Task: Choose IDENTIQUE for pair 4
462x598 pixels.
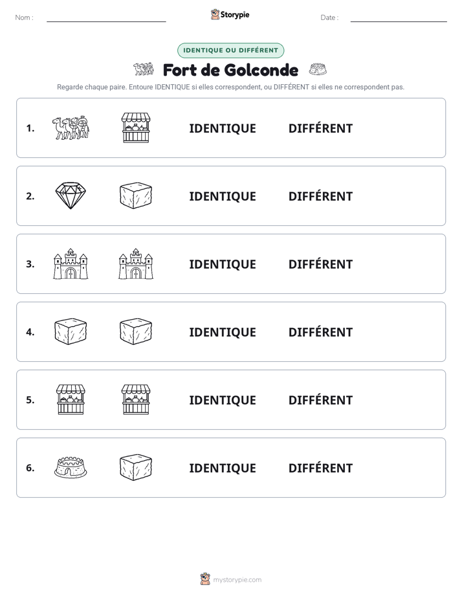Action: tap(223, 332)
